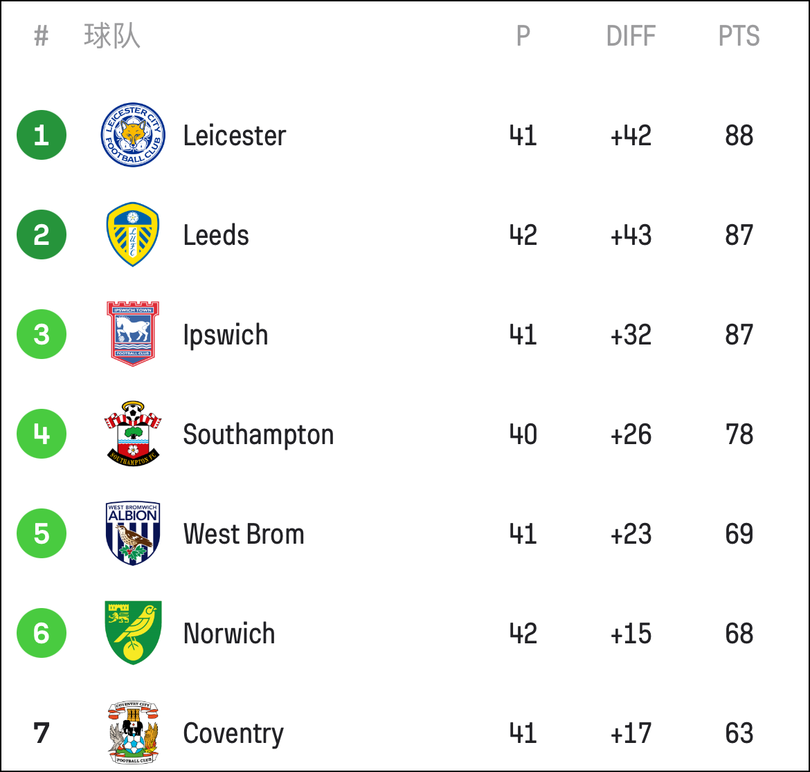Click the 球队 column header
810x772 pixels.
pyautogui.click(x=112, y=36)
